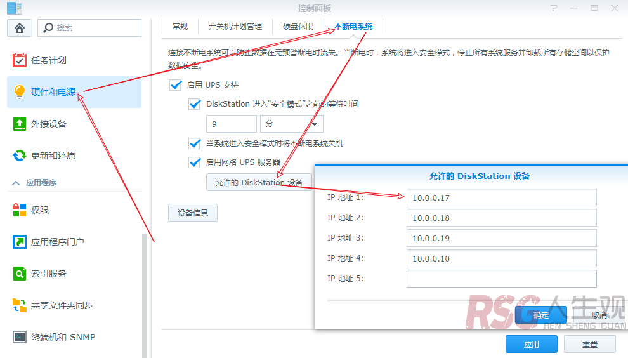
Task: Open 外接设备 upload icon
Action: 19,124
